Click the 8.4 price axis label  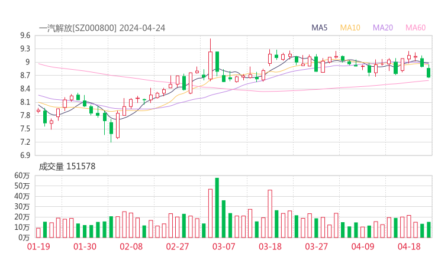click(x=25, y=89)
